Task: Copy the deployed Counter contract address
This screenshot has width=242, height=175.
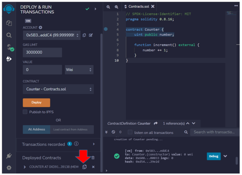Action: (84, 167)
